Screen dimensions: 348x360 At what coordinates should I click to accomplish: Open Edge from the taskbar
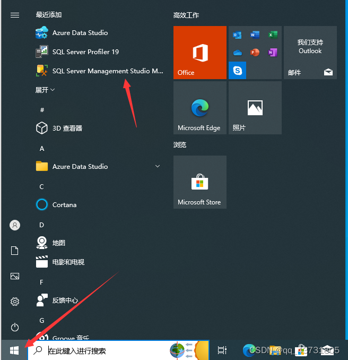(249, 350)
